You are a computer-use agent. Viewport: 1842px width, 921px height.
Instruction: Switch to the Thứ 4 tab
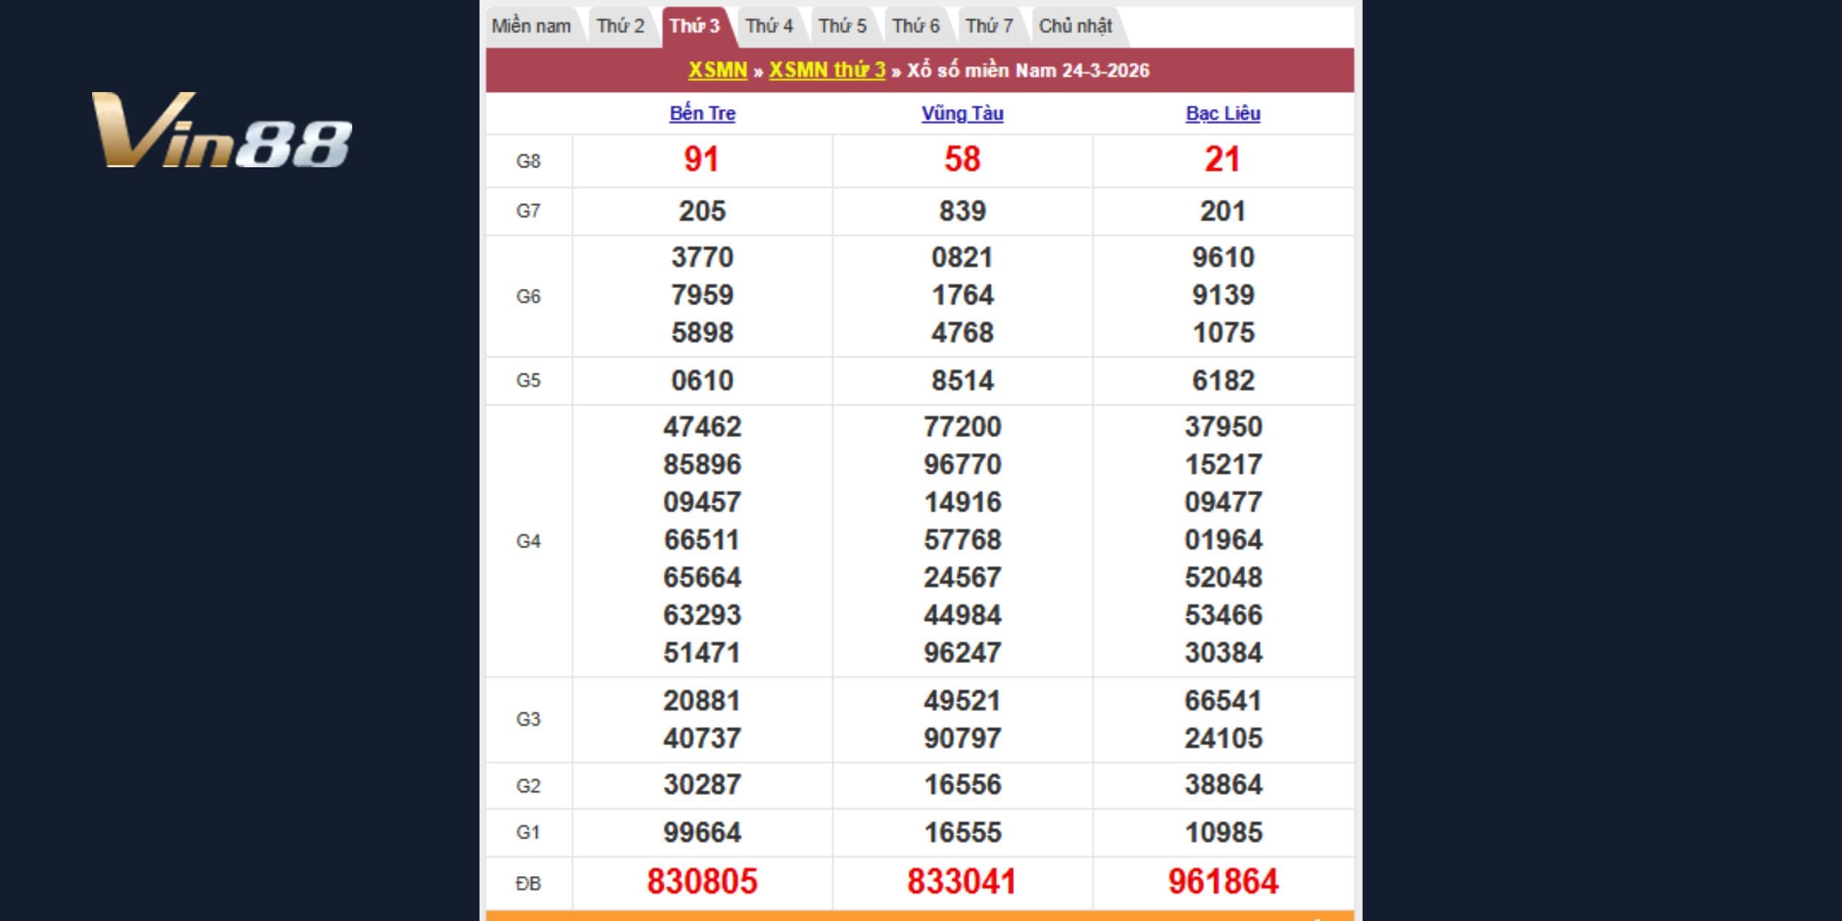(769, 27)
